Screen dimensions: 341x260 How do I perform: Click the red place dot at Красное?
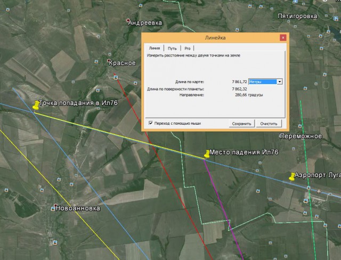[109, 60]
